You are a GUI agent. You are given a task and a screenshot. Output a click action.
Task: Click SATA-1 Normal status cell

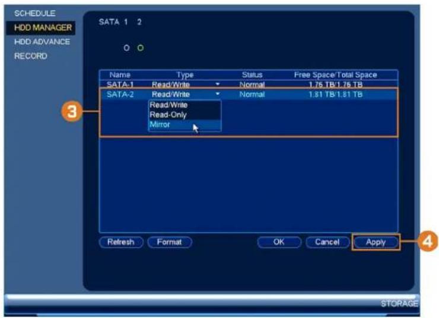point(252,85)
